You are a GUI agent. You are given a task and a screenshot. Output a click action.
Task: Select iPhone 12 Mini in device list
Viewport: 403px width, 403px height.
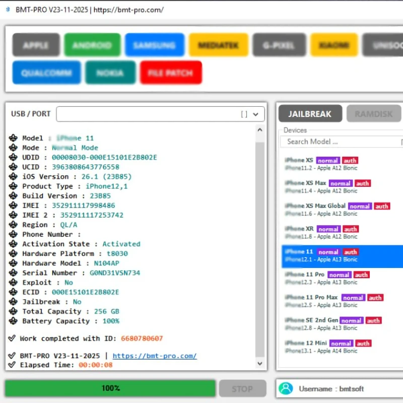[x=342, y=347]
